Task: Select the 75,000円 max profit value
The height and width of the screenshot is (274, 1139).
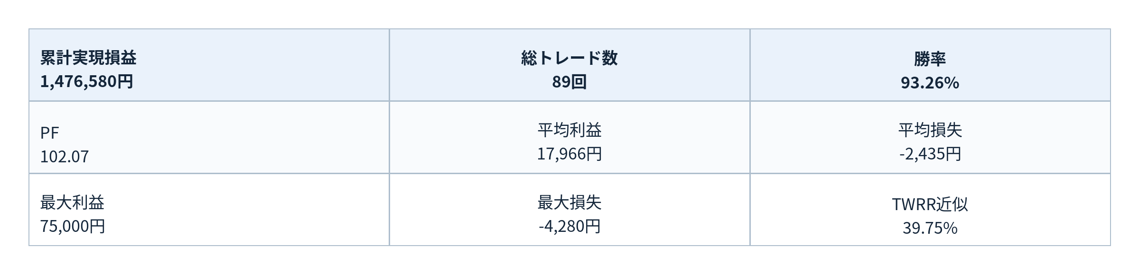Action: (x=72, y=227)
